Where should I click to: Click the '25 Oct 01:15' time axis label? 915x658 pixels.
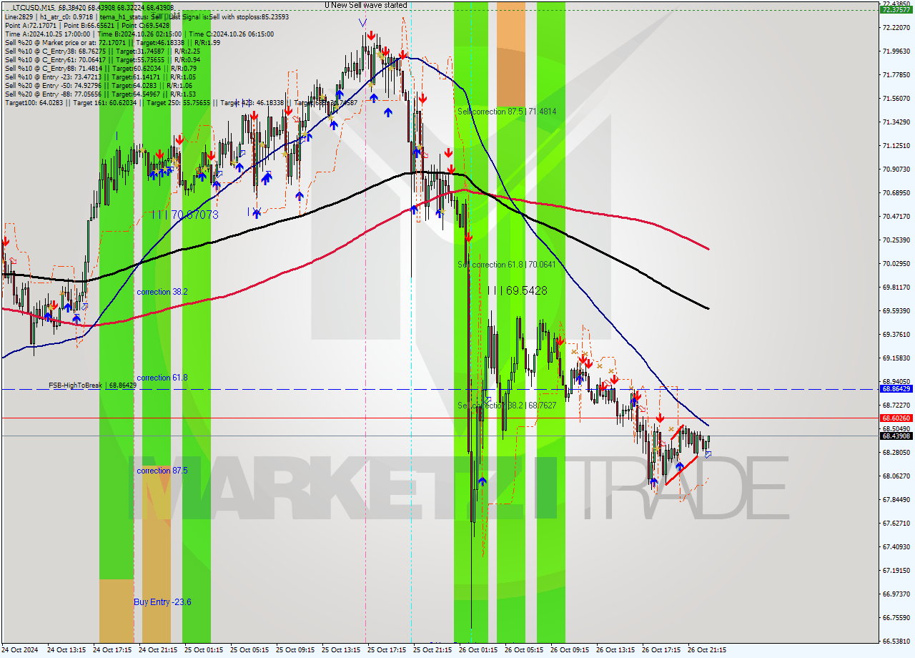(204, 650)
